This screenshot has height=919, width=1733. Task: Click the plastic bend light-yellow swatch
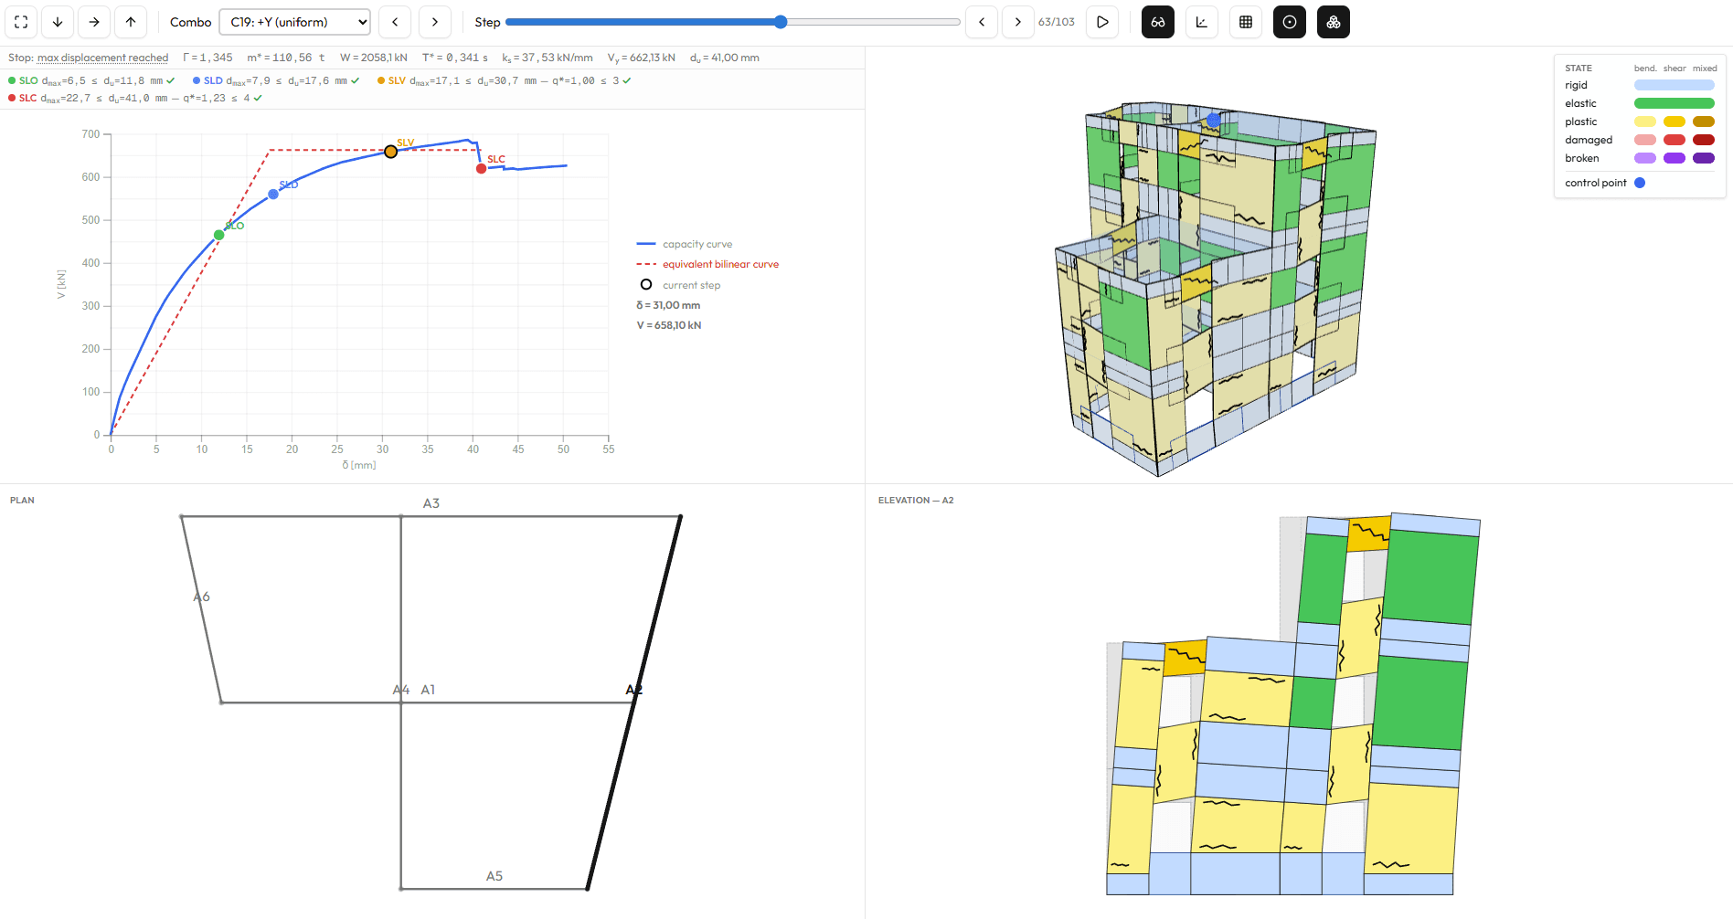(1645, 121)
